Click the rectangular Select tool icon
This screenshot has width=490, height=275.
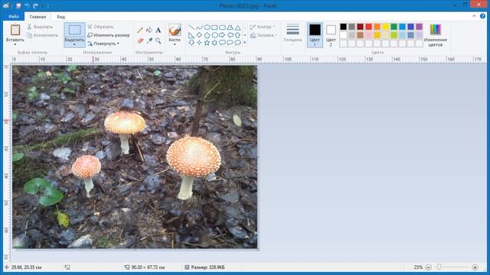point(74,30)
